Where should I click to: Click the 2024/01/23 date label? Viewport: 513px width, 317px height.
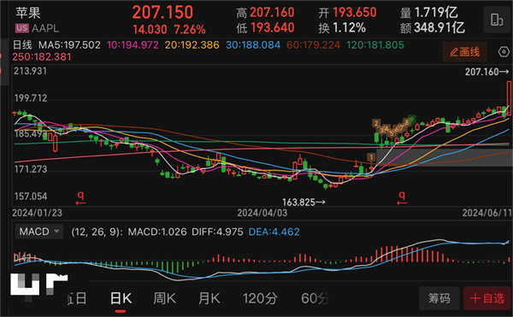tap(37, 213)
